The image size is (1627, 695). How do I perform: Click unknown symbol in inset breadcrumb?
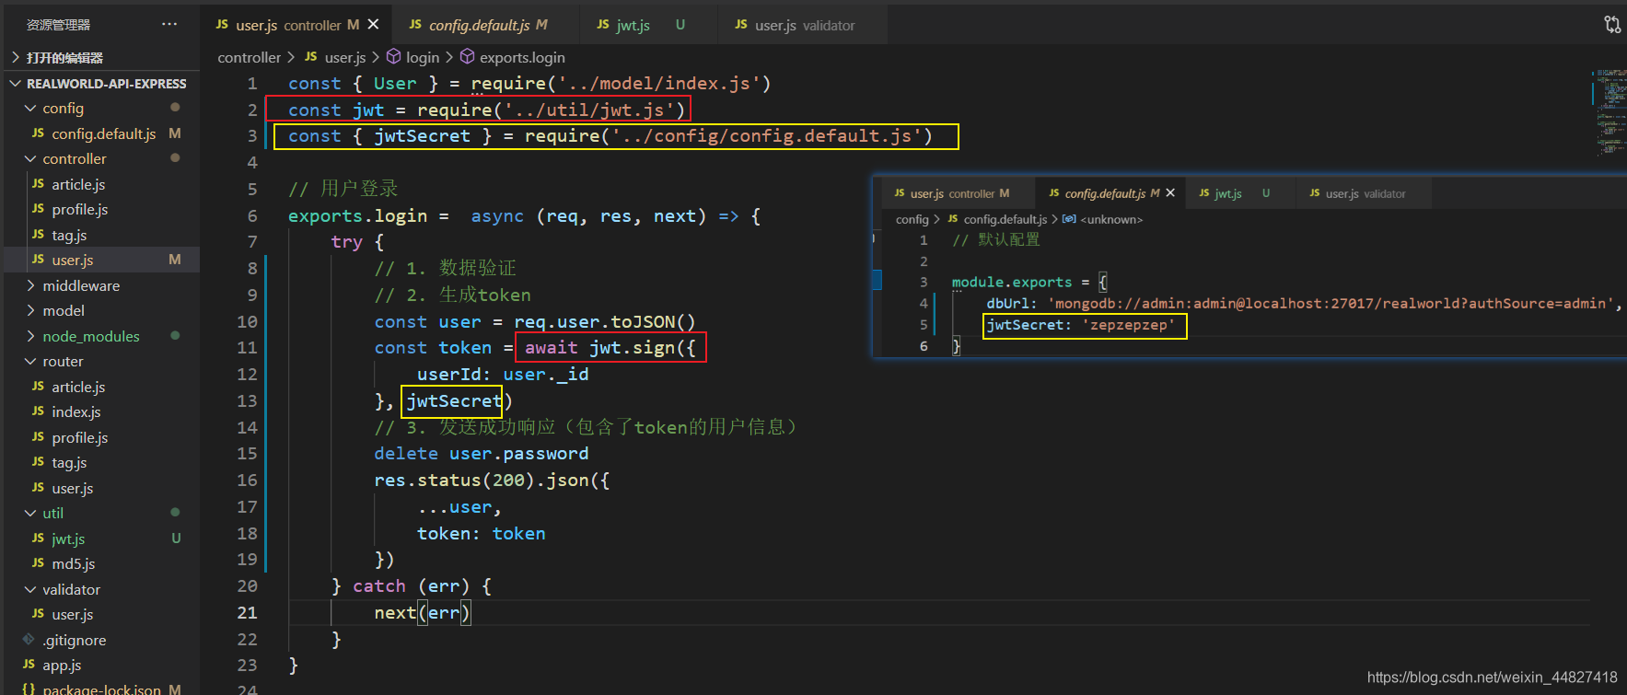1110,219
